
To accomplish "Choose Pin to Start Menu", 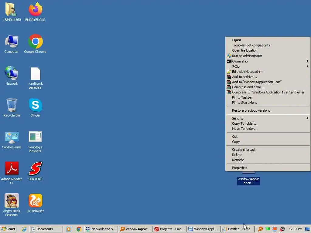I will 268,103.
